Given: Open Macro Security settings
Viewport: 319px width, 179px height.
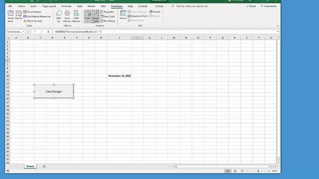Looking at the screenshot, I should 33,21.
